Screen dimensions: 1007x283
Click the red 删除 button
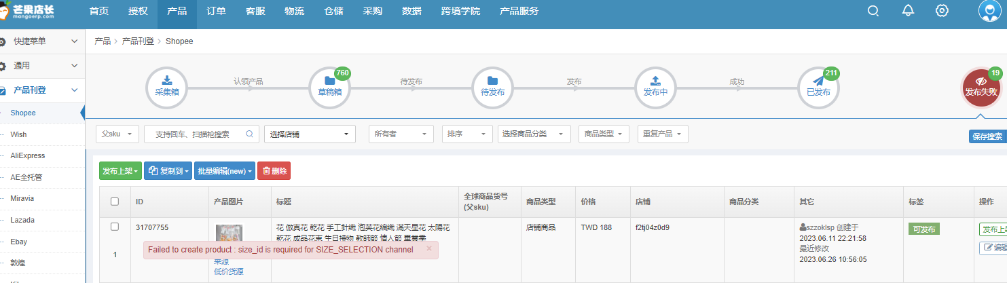coord(274,171)
